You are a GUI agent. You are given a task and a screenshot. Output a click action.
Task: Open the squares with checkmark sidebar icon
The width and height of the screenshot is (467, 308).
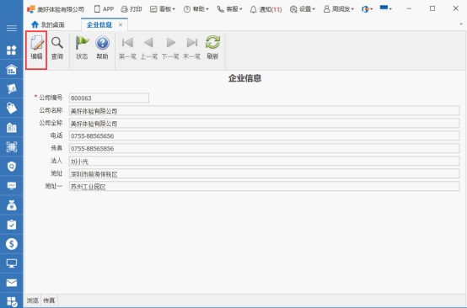[12, 301]
